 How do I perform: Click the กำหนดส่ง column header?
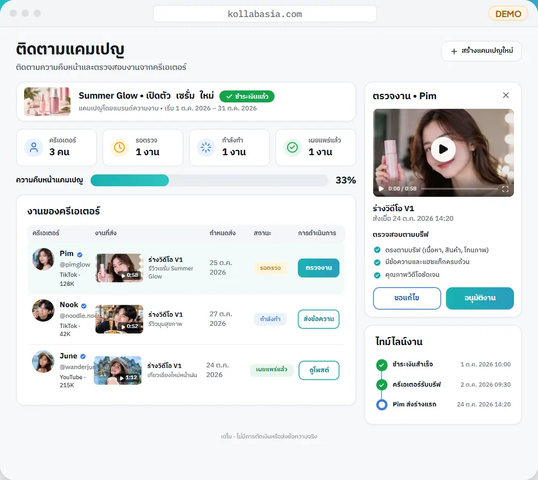[x=223, y=233]
